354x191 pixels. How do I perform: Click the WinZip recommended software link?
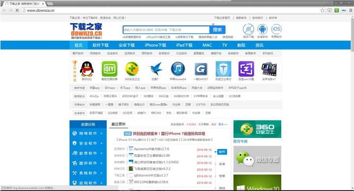click(x=94, y=96)
